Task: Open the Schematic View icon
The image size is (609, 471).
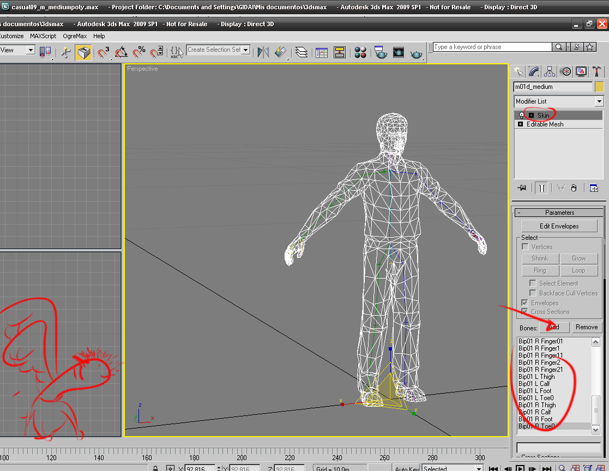Action: (340, 52)
